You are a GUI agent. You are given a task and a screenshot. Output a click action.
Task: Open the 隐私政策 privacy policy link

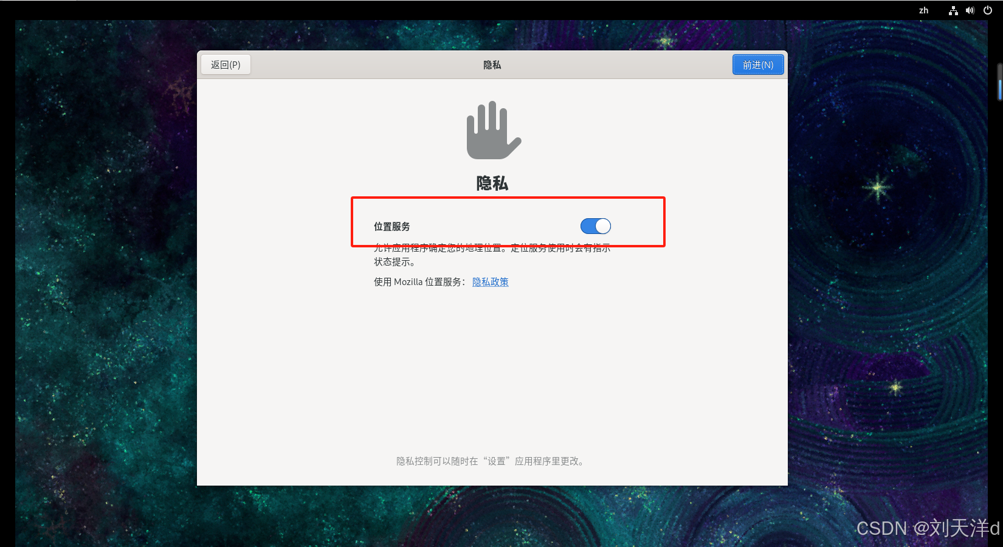(x=490, y=282)
